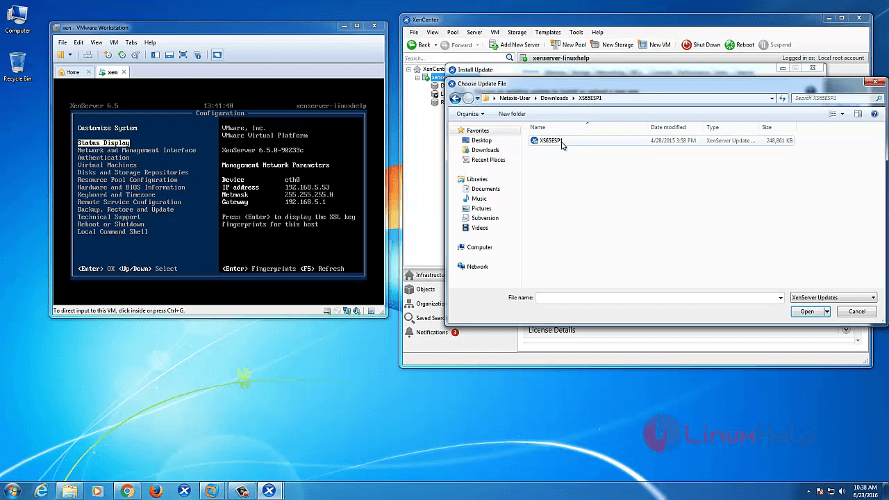Open address bar previous locations dropdown
The width and height of the screenshot is (889, 500).
772,99
